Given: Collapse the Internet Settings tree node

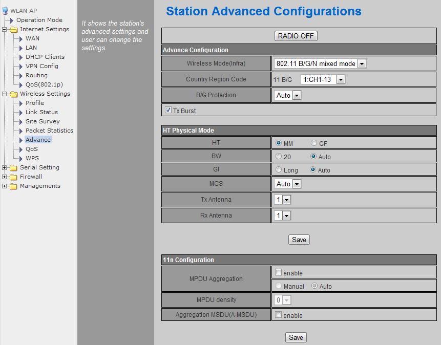Looking at the screenshot, I should (x=4, y=29).
